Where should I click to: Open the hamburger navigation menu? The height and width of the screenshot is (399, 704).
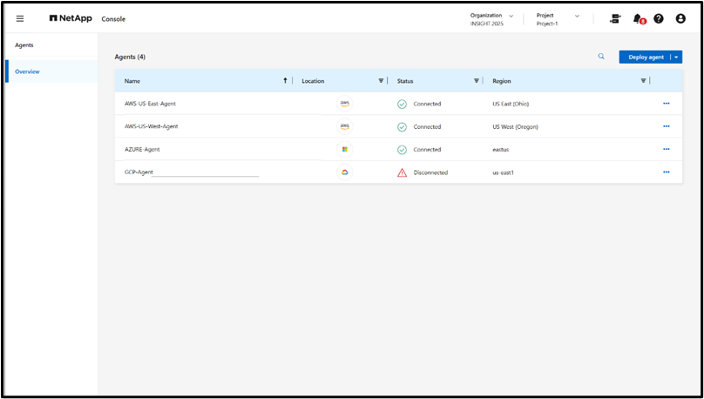point(20,18)
